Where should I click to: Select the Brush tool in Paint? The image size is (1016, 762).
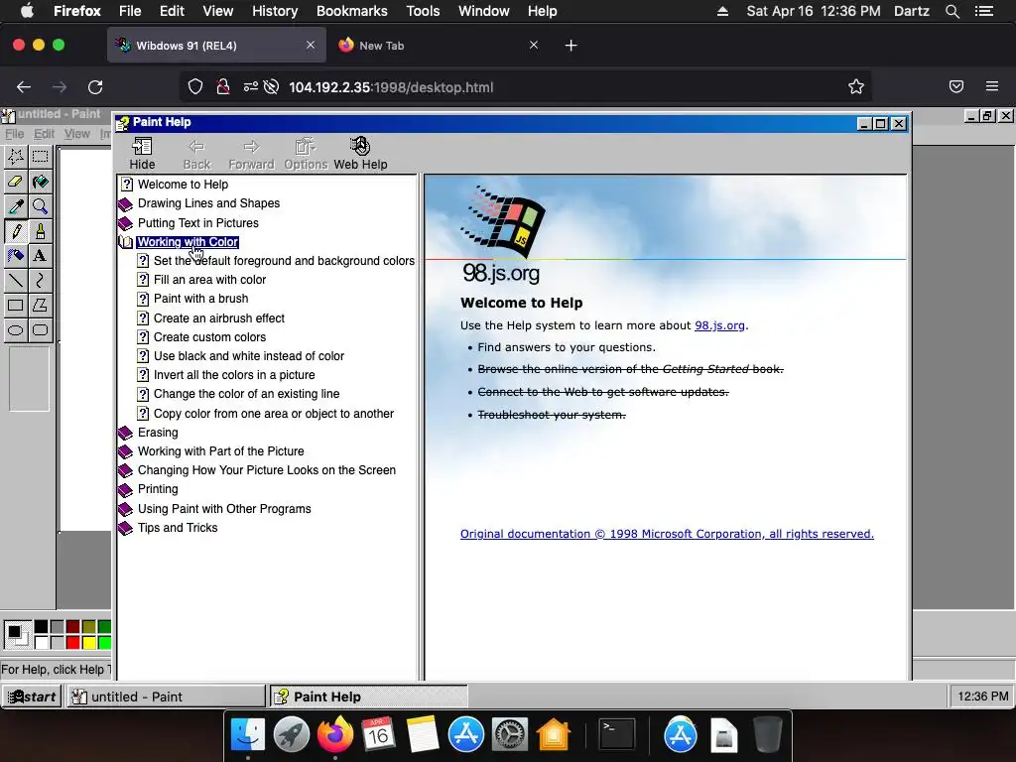click(x=40, y=230)
